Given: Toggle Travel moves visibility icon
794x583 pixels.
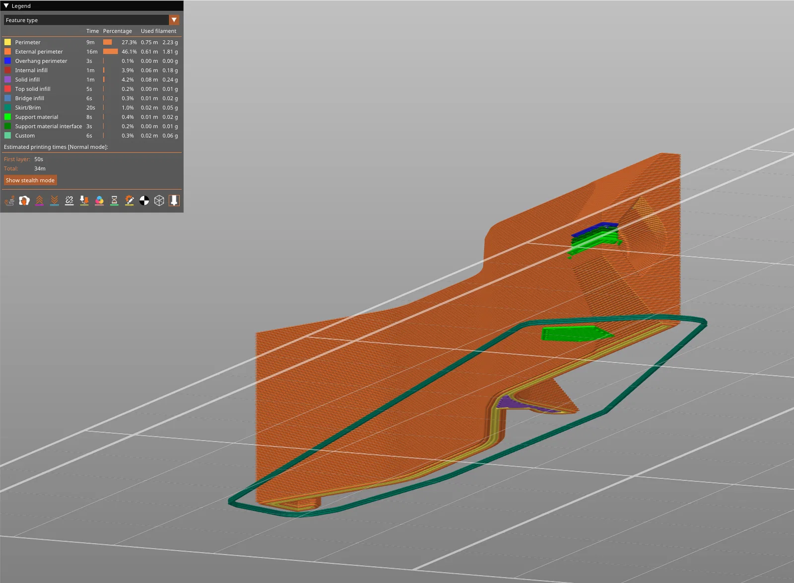Looking at the screenshot, I should (9, 200).
